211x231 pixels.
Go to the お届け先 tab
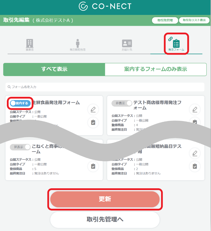pyautogui.click(x=127, y=45)
